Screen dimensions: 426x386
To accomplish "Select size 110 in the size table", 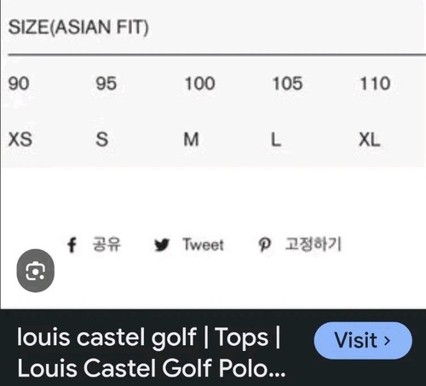I will (375, 84).
